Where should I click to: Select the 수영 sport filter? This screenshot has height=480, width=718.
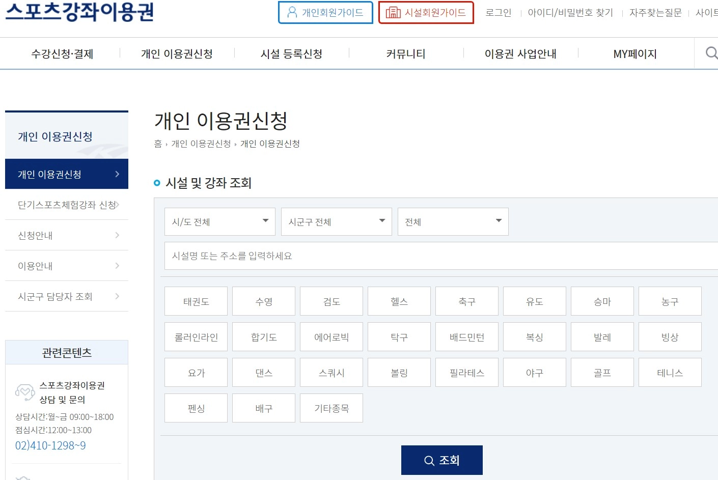263,301
